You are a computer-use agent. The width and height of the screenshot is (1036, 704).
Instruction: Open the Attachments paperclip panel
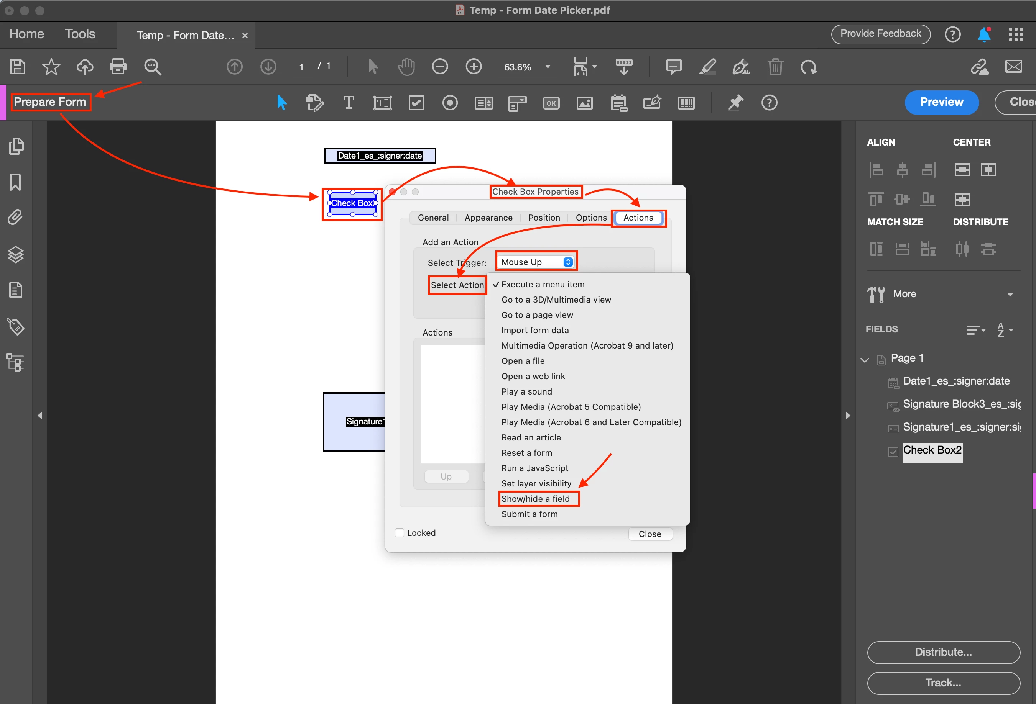16,218
